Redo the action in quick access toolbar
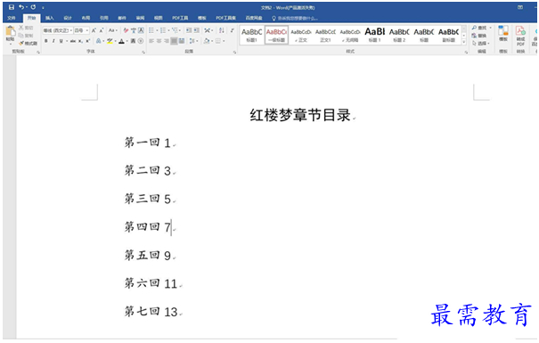Viewport: 539px width, 343px height. coord(33,7)
